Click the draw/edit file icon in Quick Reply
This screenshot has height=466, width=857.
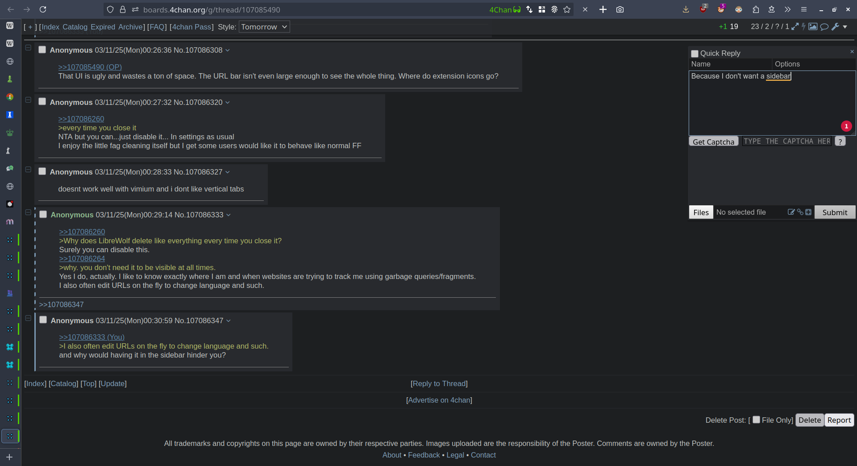pos(791,212)
